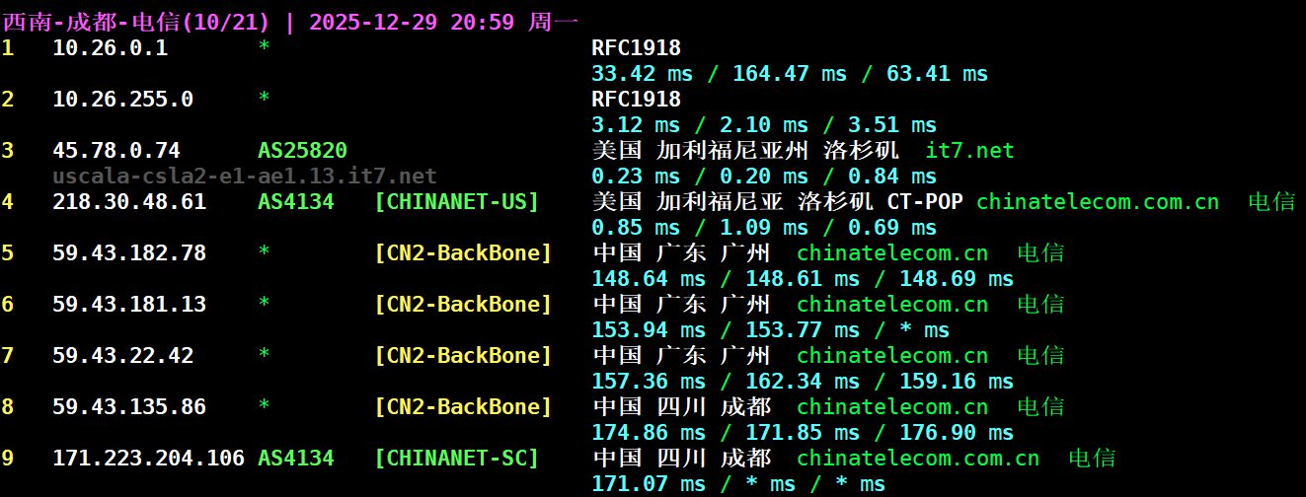Click IP address 10.26.255.0

(x=122, y=100)
